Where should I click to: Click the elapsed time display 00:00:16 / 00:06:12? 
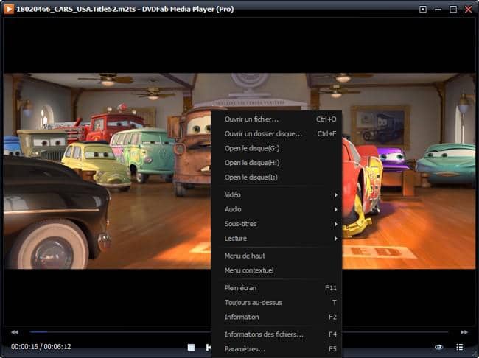click(x=41, y=347)
